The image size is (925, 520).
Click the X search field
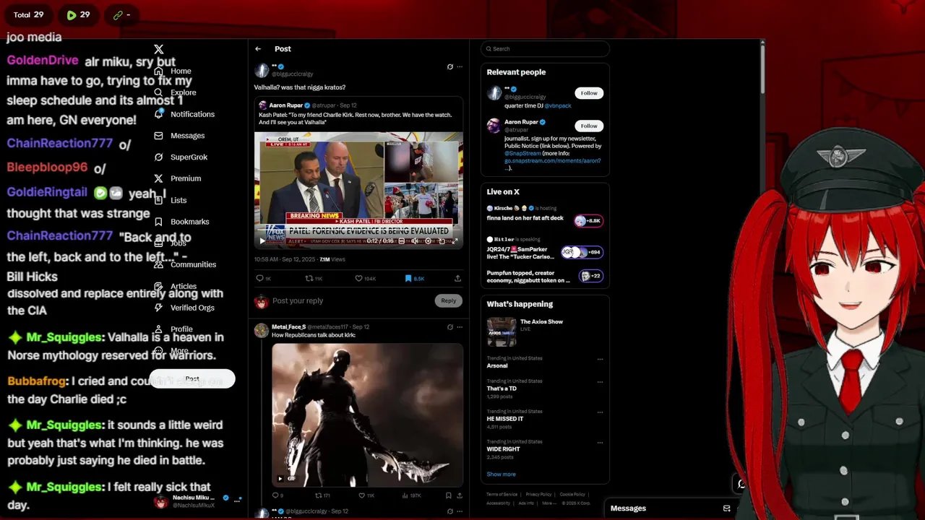point(545,48)
